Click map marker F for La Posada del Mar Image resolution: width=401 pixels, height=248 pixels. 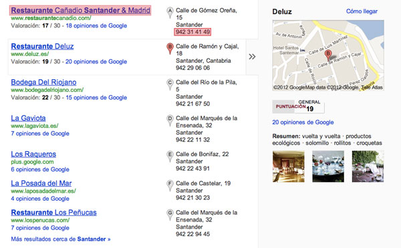(170, 185)
